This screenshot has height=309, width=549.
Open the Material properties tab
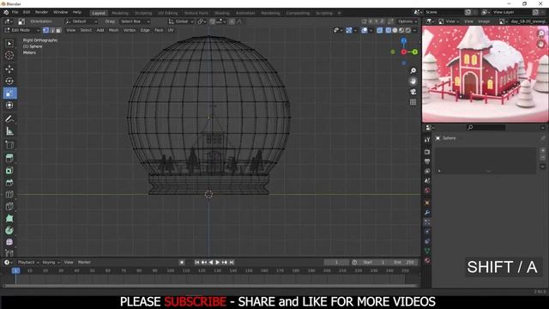(x=427, y=260)
